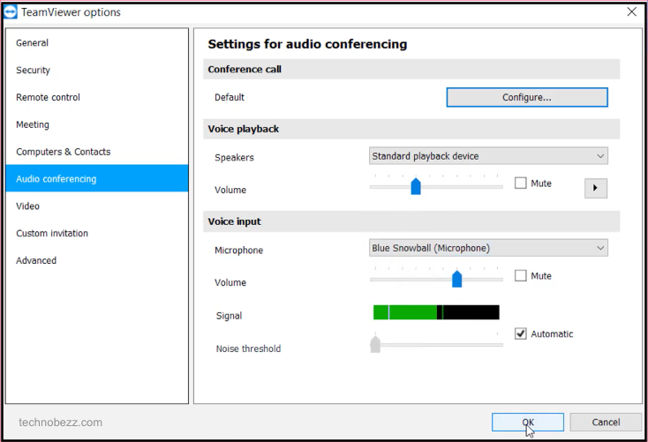Open the Microphone device dropdown
Screen dimensions: 648x442
(488, 248)
